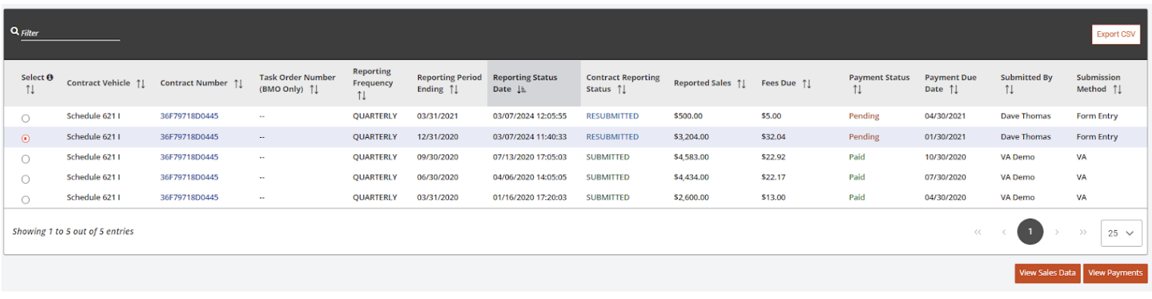Sort by Reporting Frequency arrows

coord(362,95)
